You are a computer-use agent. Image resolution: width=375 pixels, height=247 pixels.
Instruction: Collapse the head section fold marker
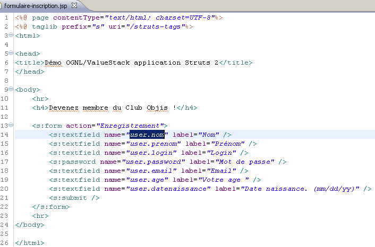[x=12, y=54]
